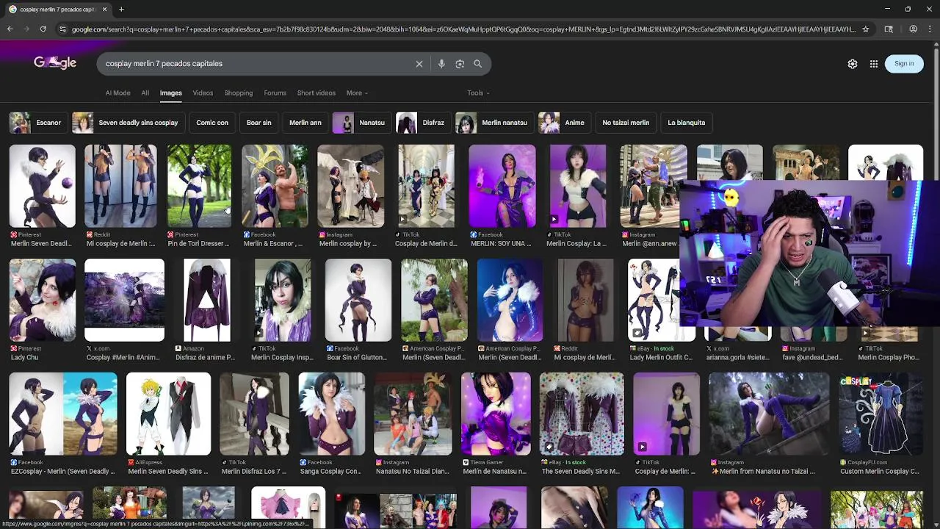
Task: Start voice search with microphone icon
Action: coord(441,64)
